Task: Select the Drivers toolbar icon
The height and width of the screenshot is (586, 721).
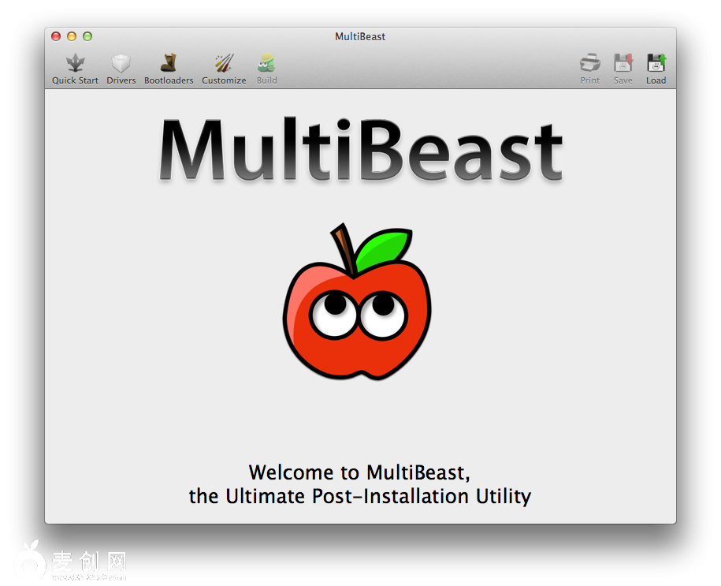Action: (x=121, y=67)
